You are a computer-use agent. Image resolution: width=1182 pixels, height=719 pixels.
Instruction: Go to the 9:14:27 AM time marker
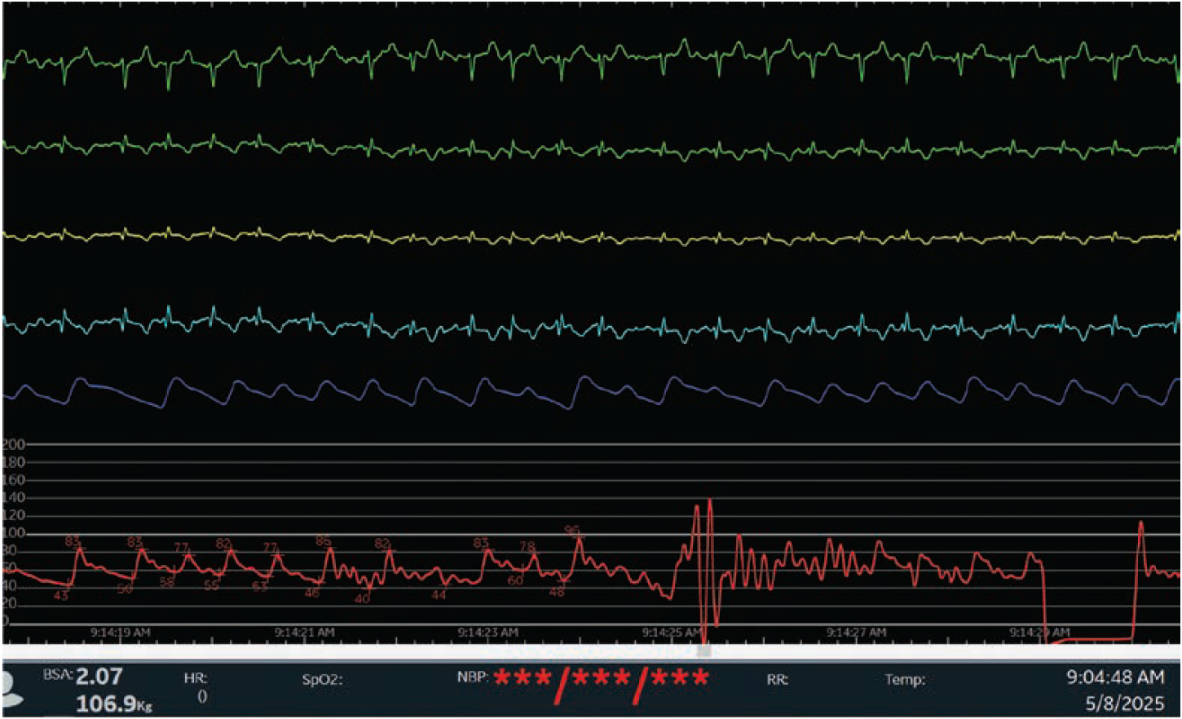[x=856, y=632]
